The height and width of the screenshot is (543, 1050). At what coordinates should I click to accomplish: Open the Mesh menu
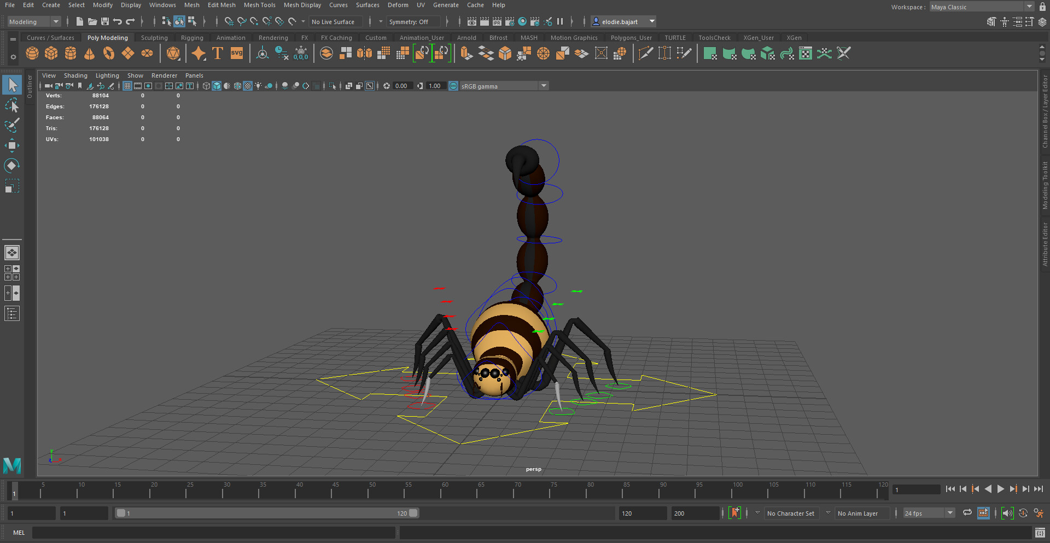(x=192, y=5)
